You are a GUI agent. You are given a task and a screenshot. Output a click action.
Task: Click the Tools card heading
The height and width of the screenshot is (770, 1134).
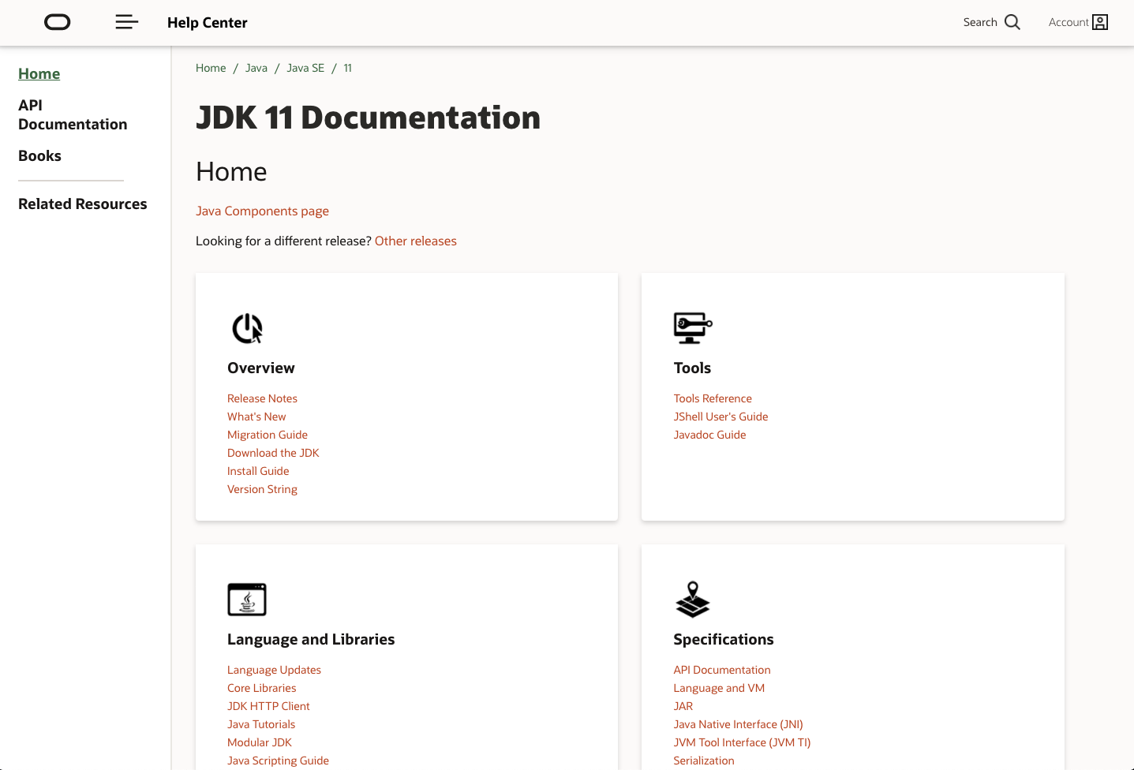[x=693, y=368]
